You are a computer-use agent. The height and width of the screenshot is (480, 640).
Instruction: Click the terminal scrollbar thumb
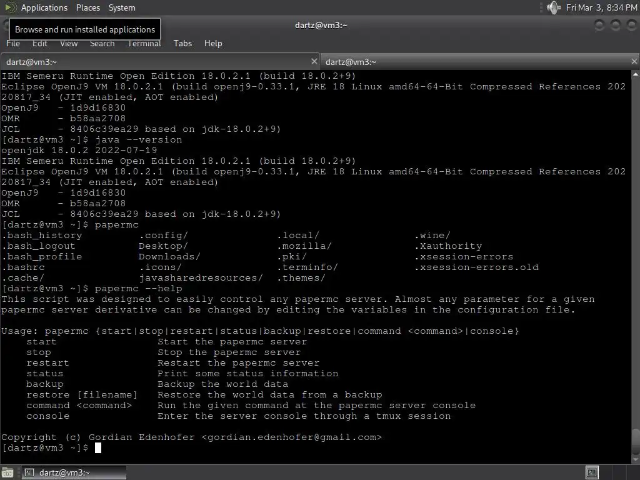coord(636,441)
